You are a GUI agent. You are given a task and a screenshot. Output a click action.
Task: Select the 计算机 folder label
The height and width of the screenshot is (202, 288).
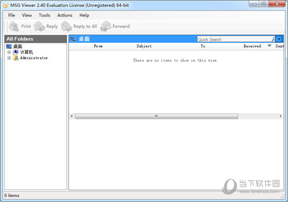tap(27, 52)
